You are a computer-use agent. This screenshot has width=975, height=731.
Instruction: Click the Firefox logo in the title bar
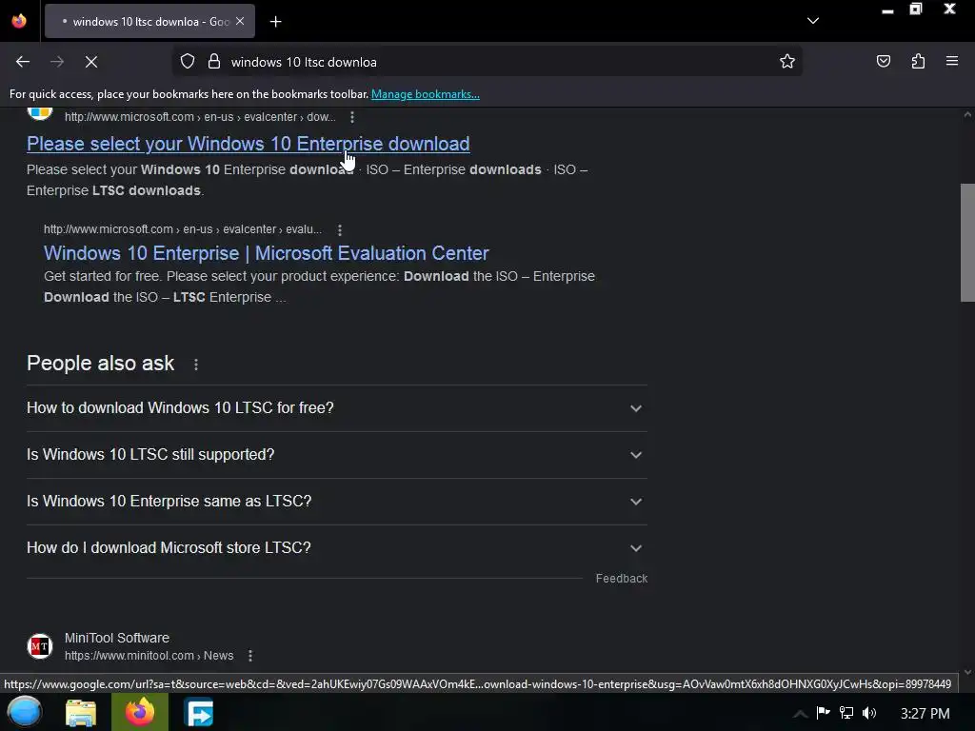[x=19, y=21]
